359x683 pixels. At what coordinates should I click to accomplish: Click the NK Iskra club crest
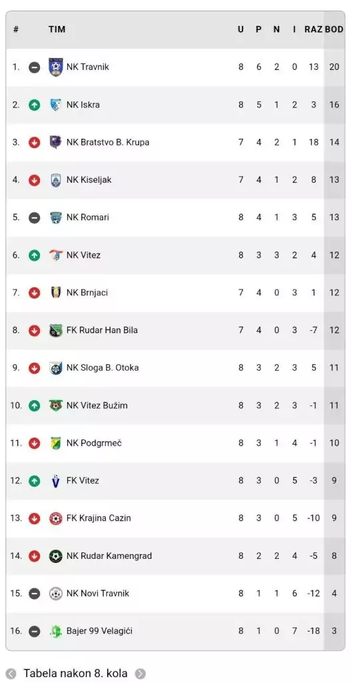click(x=56, y=105)
